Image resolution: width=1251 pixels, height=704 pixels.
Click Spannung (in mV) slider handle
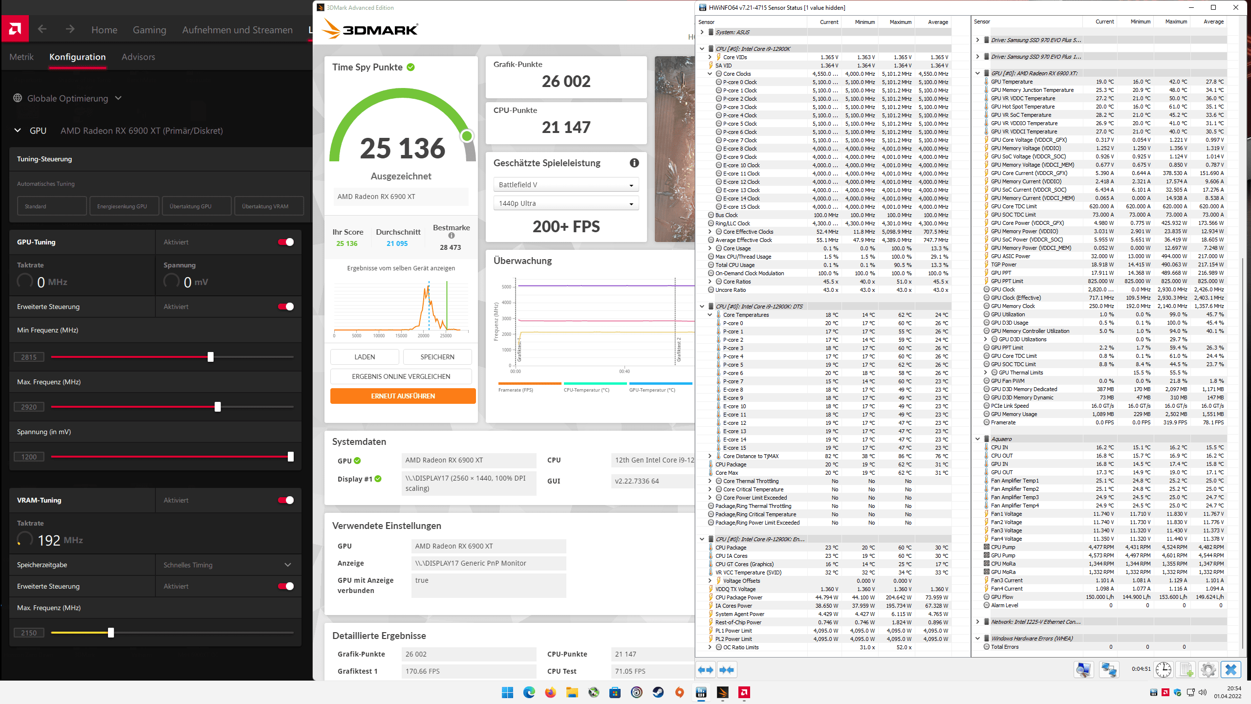[x=291, y=457]
